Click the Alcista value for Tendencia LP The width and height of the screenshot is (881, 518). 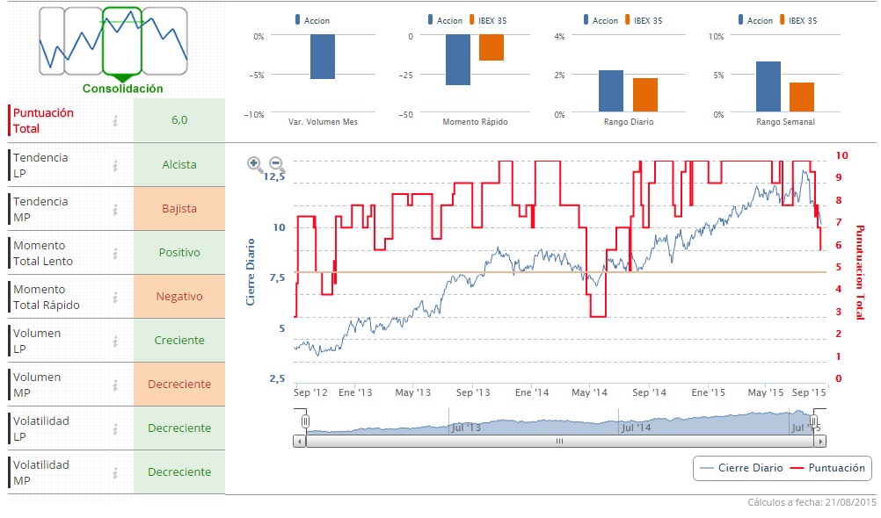coord(179,165)
